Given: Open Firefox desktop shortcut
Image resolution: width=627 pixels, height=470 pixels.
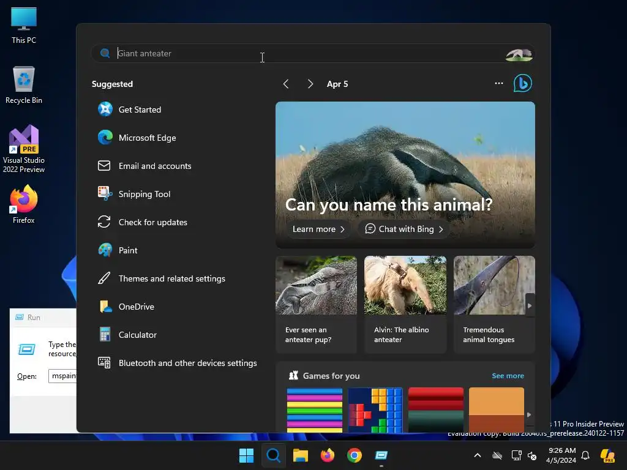Looking at the screenshot, I should (24, 204).
